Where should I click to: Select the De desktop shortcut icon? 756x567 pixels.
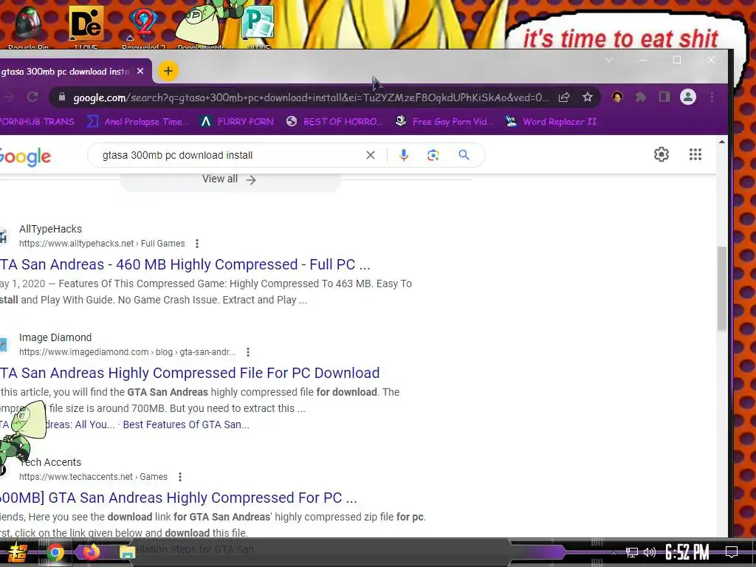coord(86,27)
